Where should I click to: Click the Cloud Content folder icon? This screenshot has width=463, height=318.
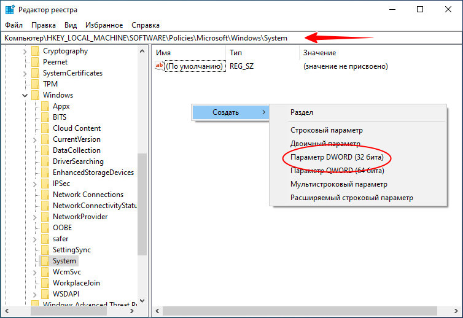pyautogui.click(x=45, y=128)
